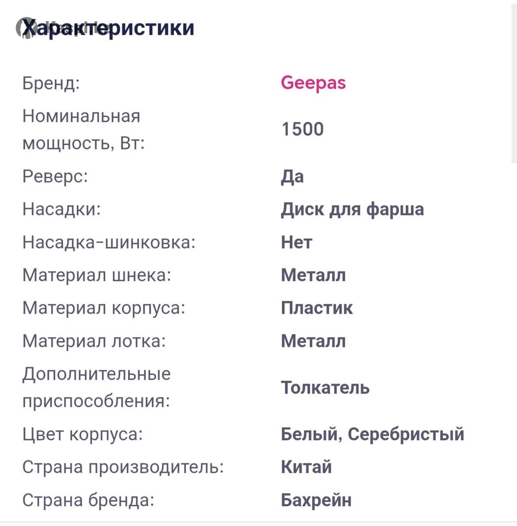This screenshot has height=526, width=517.
Task: Select the Нет value for Насадка-шинковка
Action: point(296,242)
